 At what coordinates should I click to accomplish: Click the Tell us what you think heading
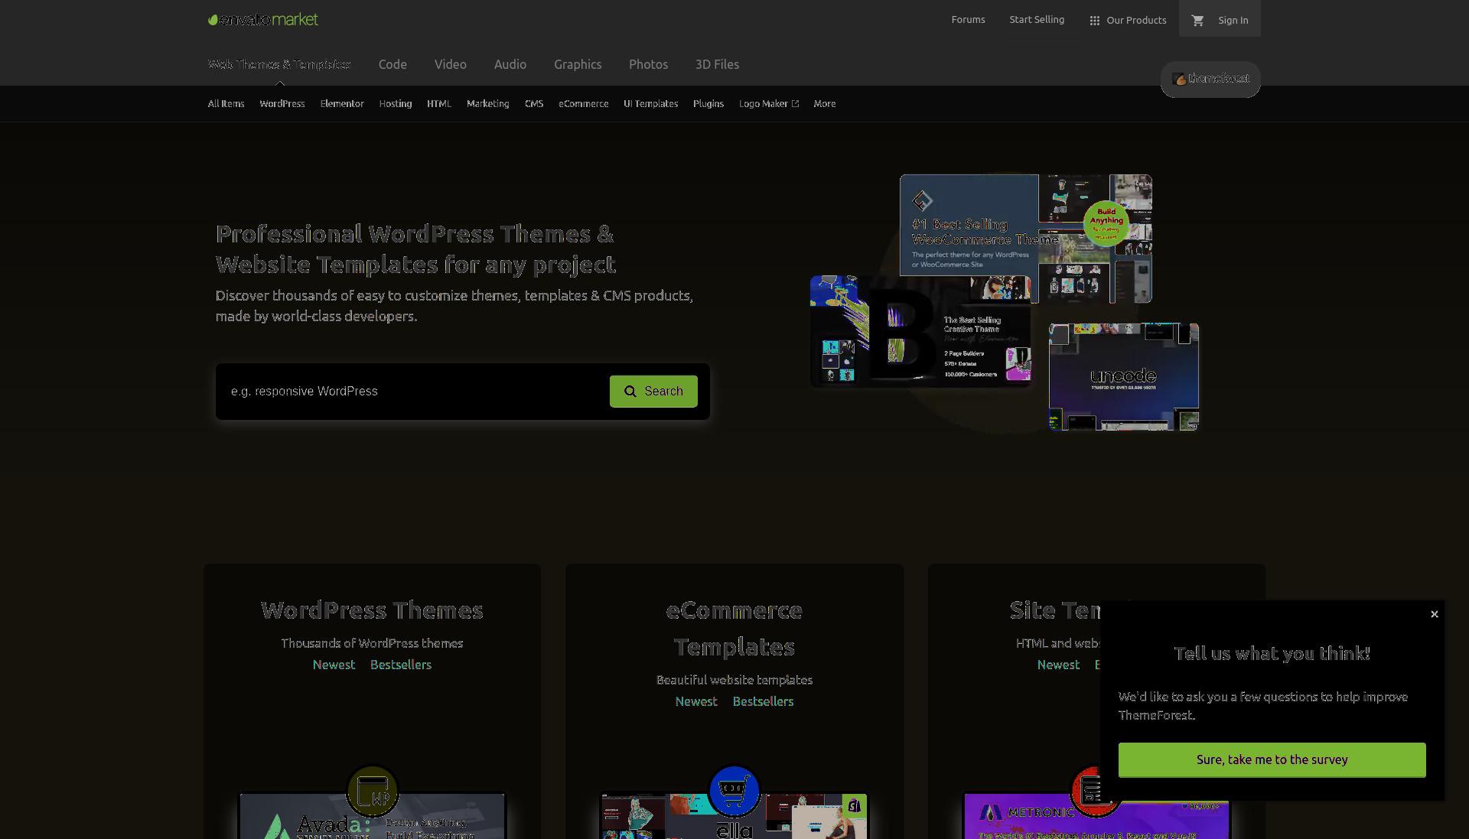pos(1272,653)
